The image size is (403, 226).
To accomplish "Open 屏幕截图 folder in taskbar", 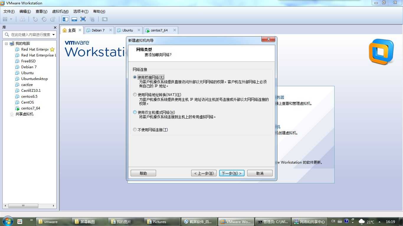I will pyautogui.click(x=90, y=222).
